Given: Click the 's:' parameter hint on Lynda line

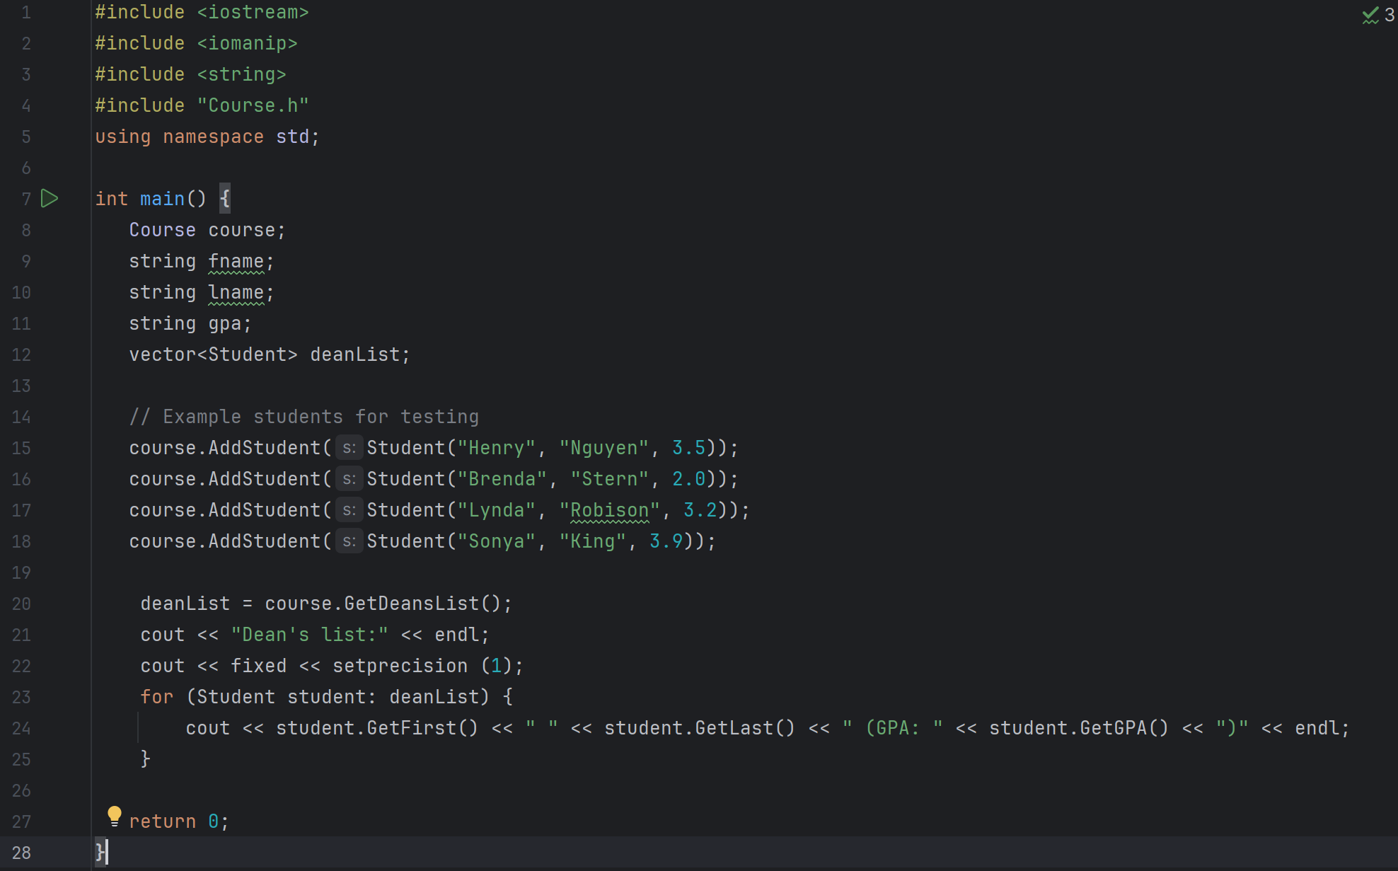Looking at the screenshot, I should [x=349, y=510].
